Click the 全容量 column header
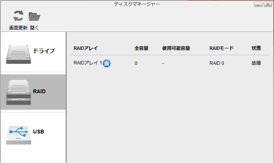Image resolution: width=274 pixels, height=163 pixels. [x=141, y=48]
